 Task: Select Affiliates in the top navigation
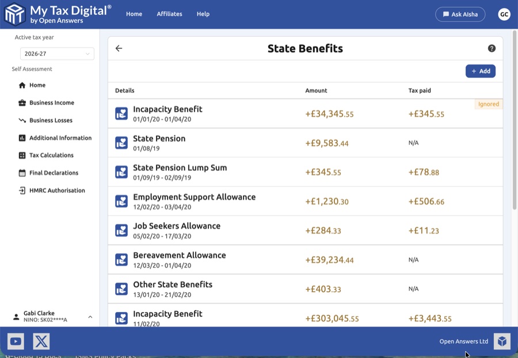click(169, 14)
